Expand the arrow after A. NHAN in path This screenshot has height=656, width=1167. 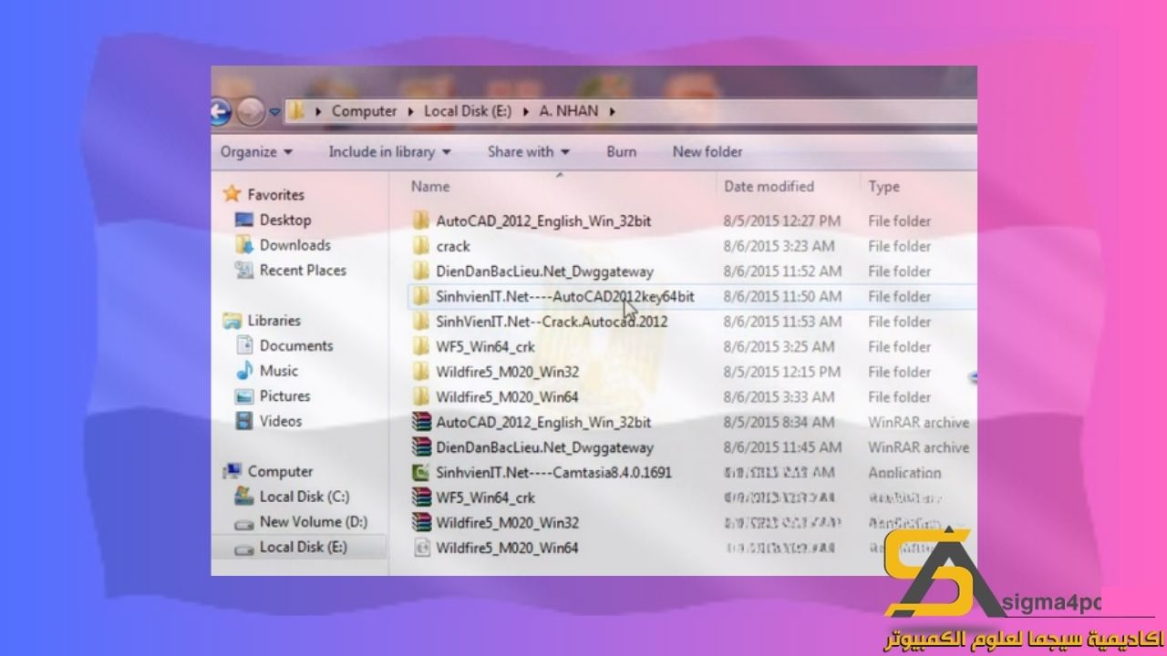tap(612, 111)
